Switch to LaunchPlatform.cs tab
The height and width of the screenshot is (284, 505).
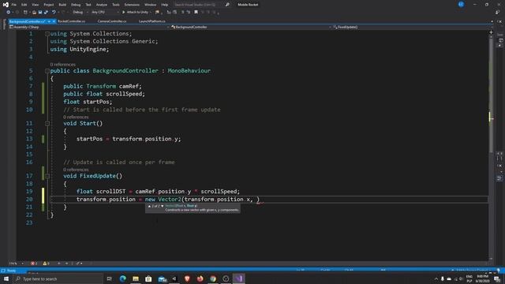(x=152, y=21)
